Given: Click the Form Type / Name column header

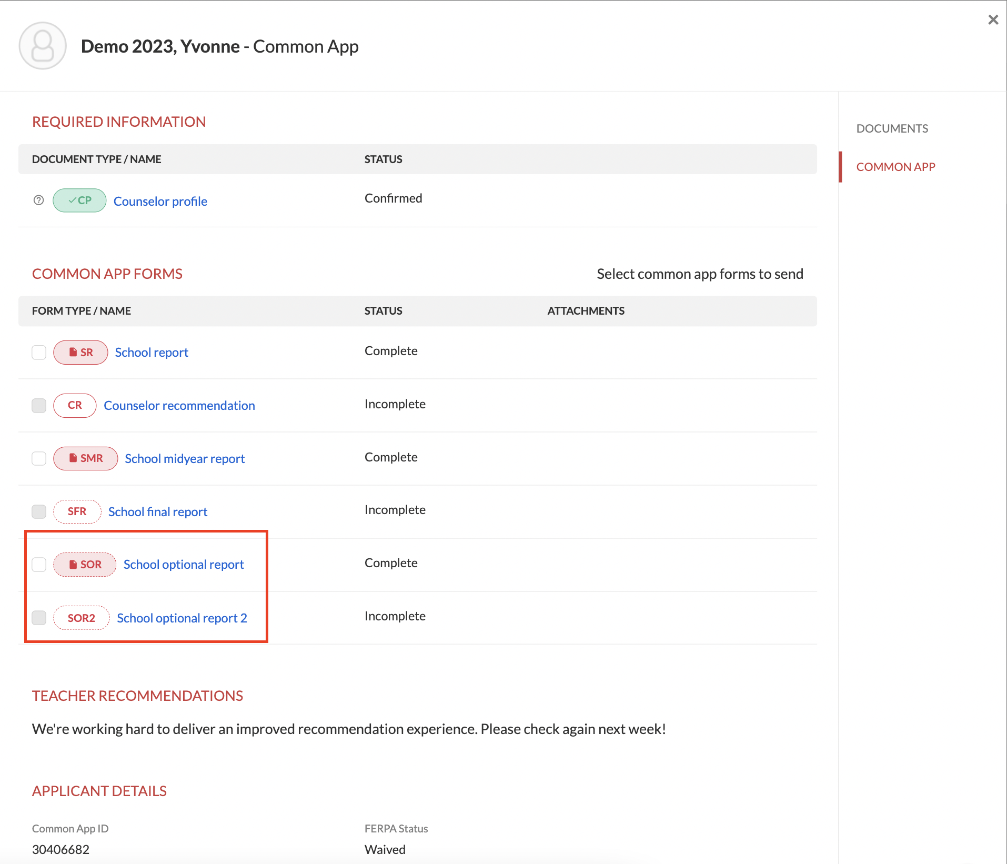Looking at the screenshot, I should [x=82, y=311].
